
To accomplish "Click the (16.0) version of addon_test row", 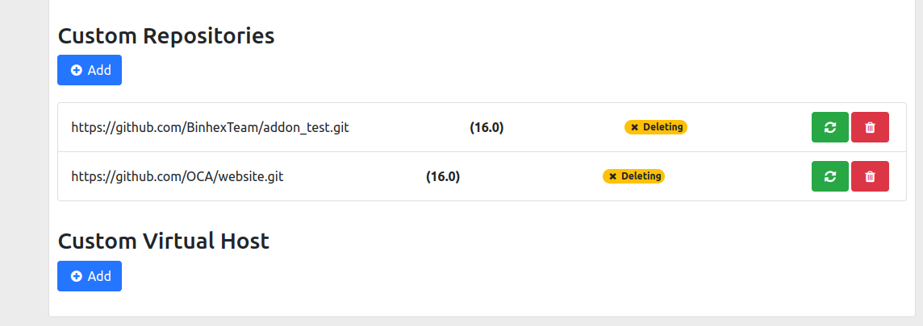I will pyautogui.click(x=487, y=127).
